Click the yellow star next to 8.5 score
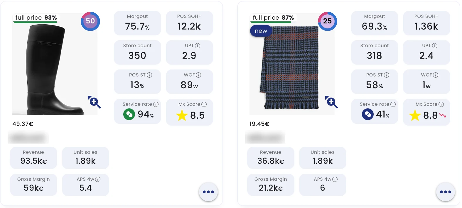The image size is (462, 208). coord(182,115)
